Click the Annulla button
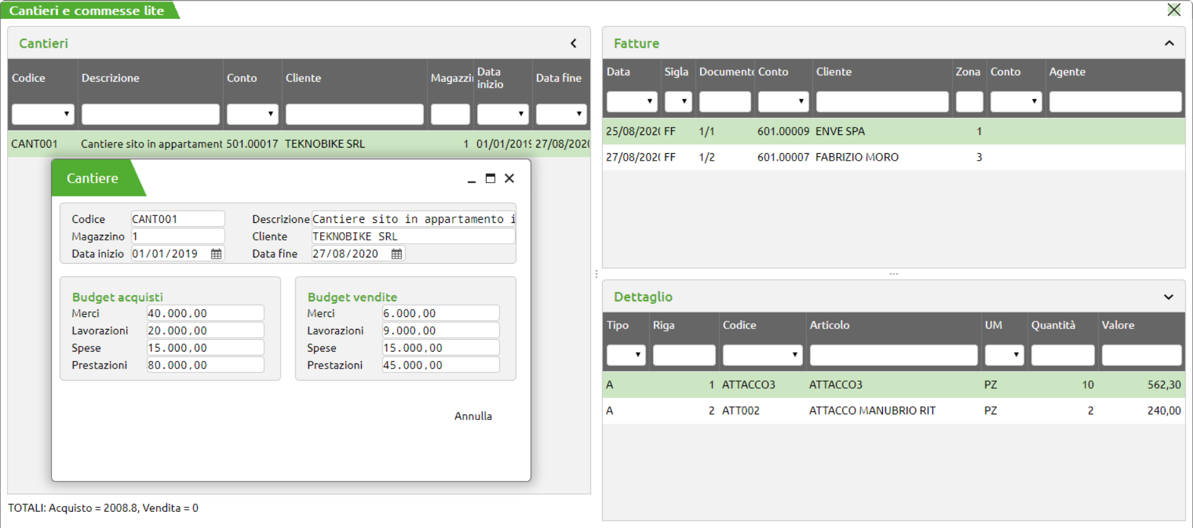The height and width of the screenshot is (528, 1193). click(x=473, y=416)
